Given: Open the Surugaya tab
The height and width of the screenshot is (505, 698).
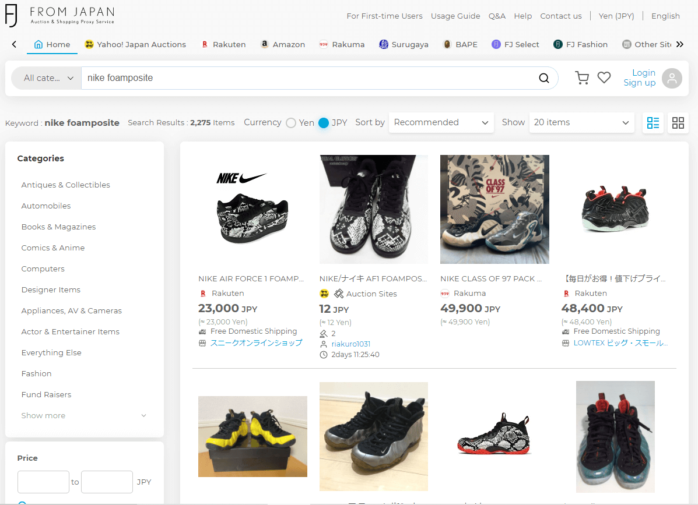Looking at the screenshot, I should click(404, 44).
